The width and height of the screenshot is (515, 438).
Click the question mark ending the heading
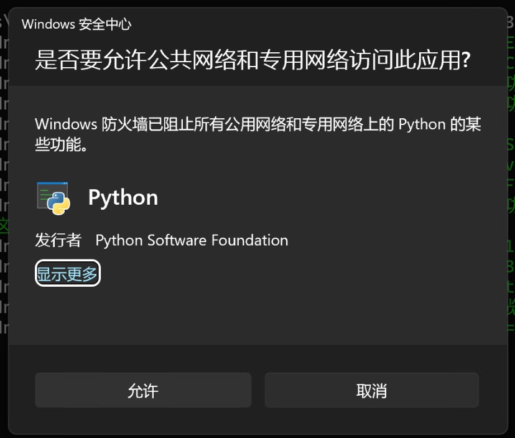point(466,60)
